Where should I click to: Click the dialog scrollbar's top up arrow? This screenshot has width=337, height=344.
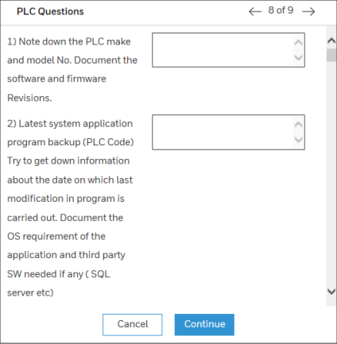tap(331, 41)
